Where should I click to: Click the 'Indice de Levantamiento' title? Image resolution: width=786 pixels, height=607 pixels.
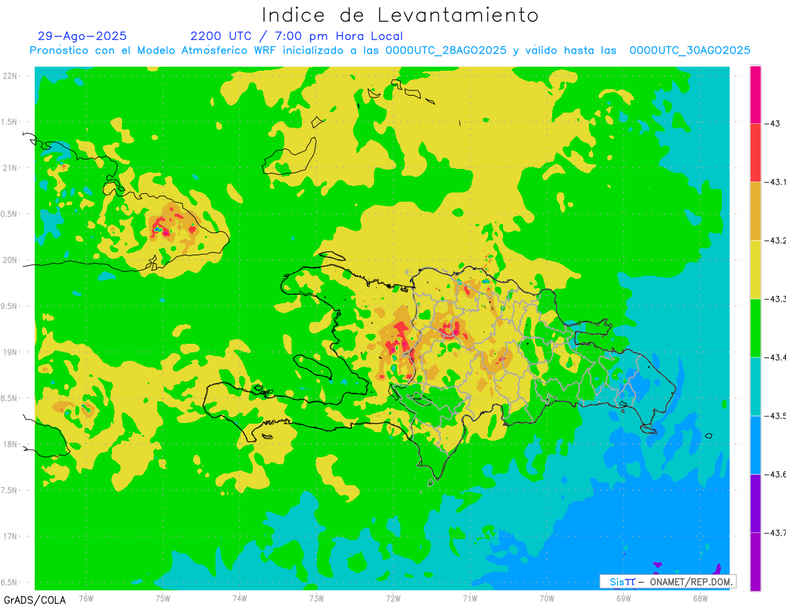(400, 14)
